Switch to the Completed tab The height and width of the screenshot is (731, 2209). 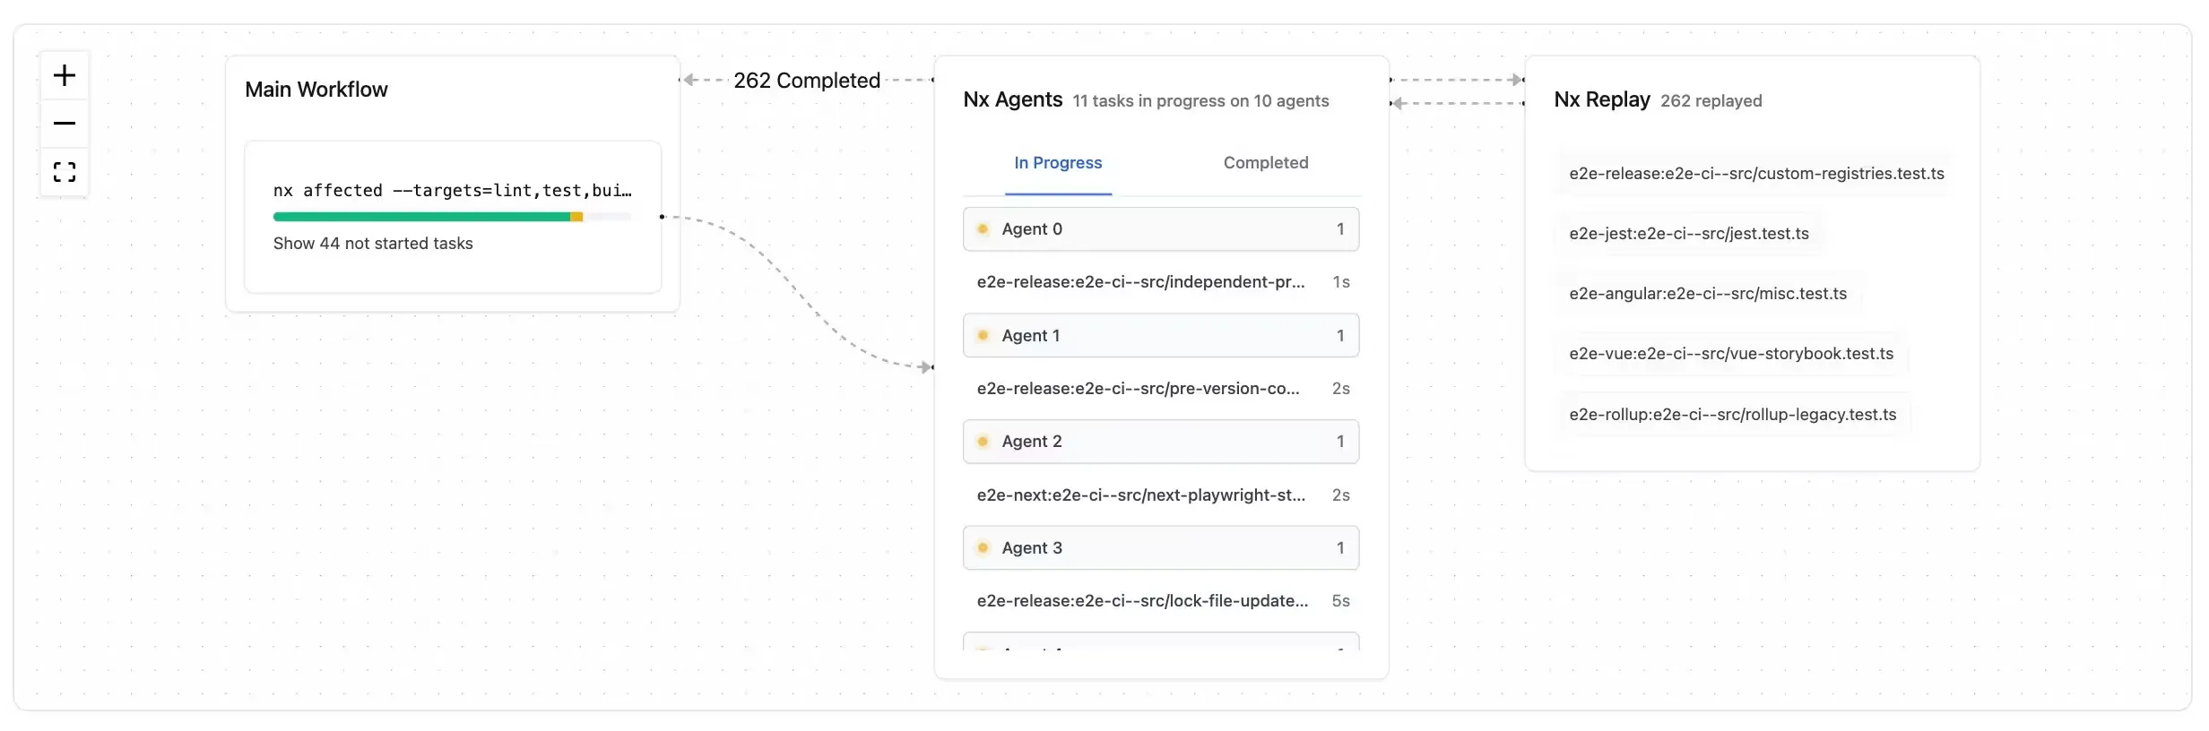(x=1265, y=162)
